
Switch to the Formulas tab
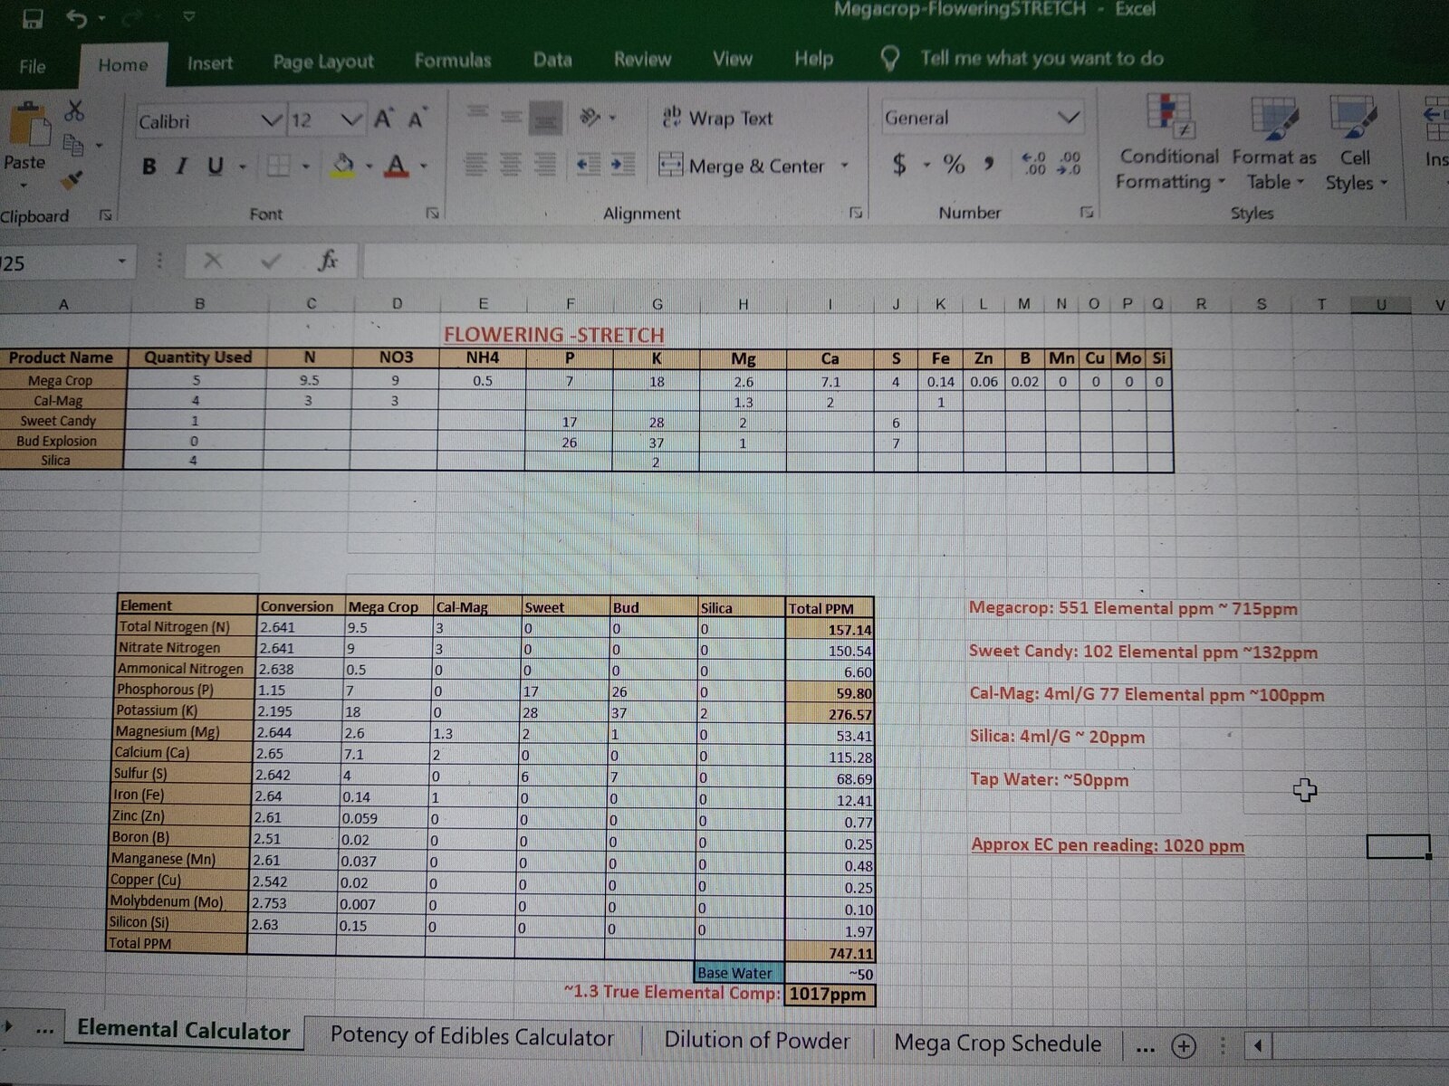coord(453,61)
